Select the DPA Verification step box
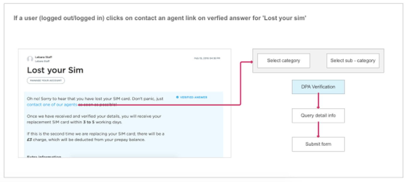 point(318,87)
